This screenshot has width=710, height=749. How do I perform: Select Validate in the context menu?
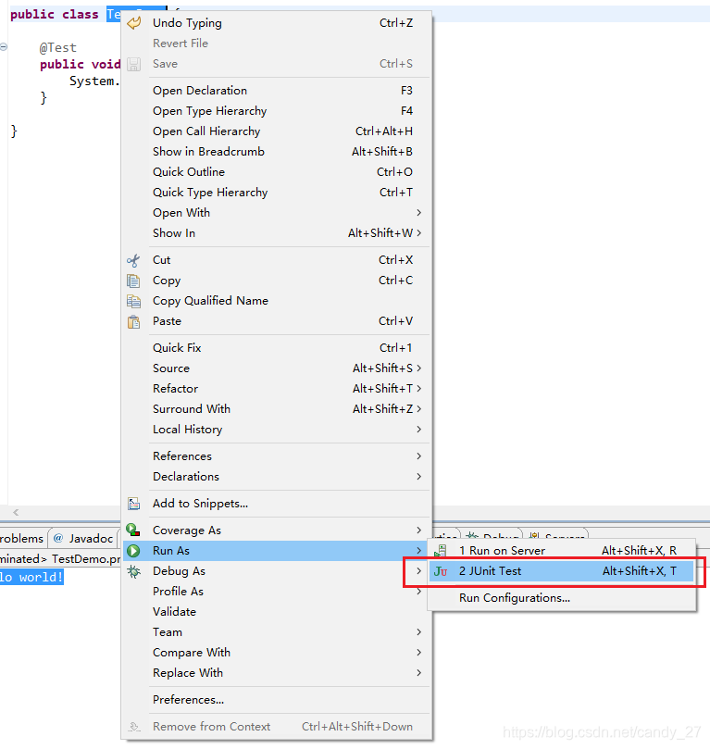click(x=277, y=612)
